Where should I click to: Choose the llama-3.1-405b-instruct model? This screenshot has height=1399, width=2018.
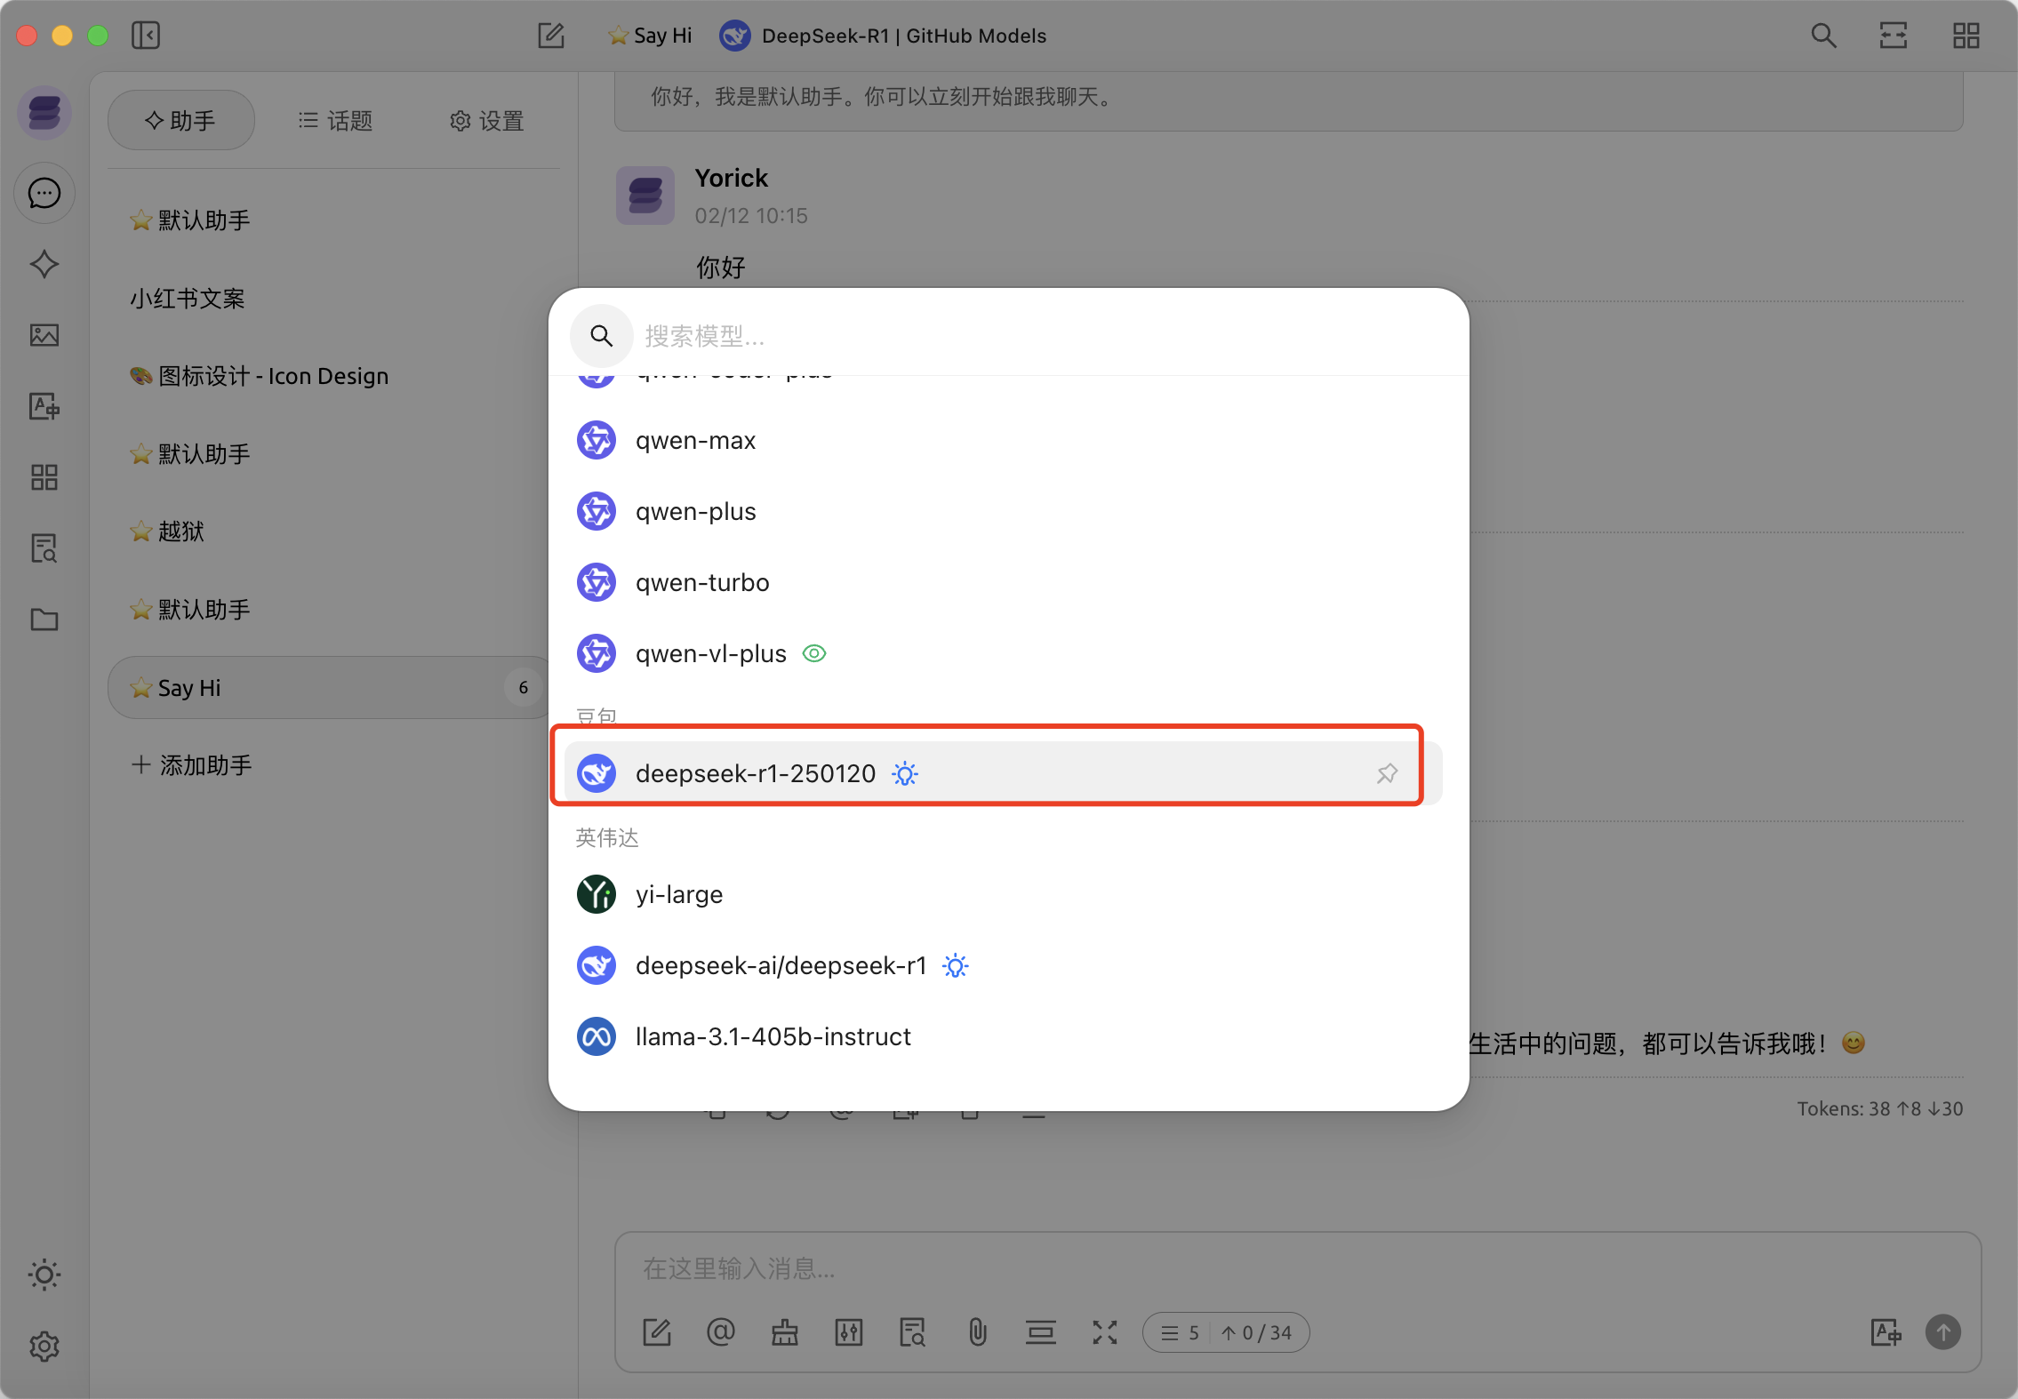click(773, 1036)
